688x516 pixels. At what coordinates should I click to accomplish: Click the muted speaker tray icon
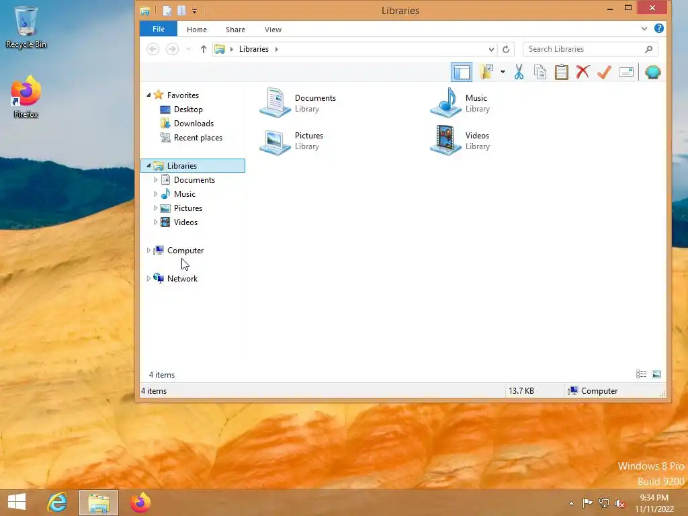[x=620, y=503]
